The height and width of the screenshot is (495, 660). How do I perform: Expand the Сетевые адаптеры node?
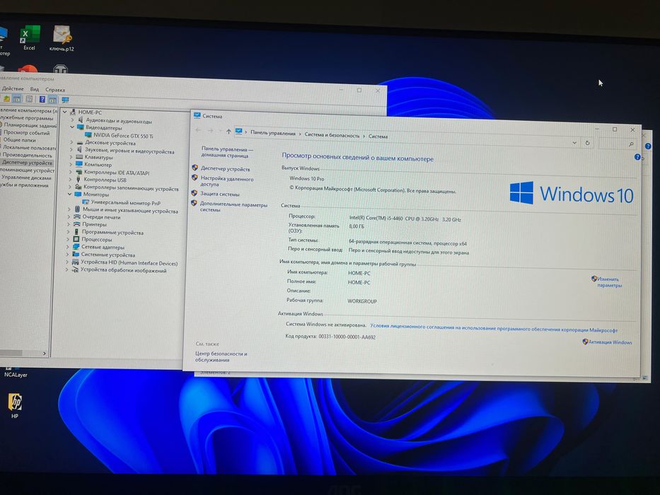68,247
